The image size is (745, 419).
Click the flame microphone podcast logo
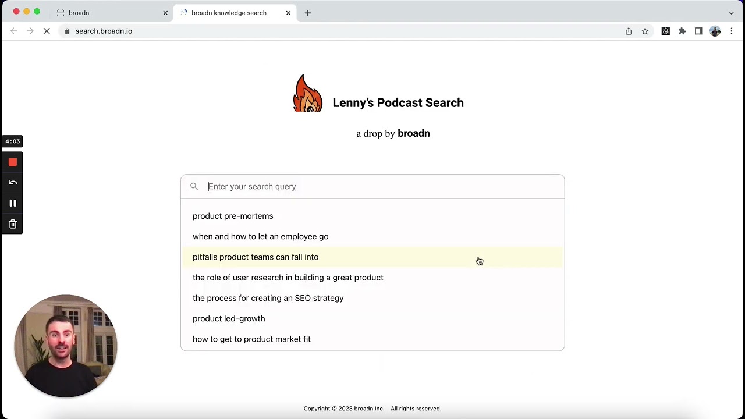pyautogui.click(x=308, y=93)
